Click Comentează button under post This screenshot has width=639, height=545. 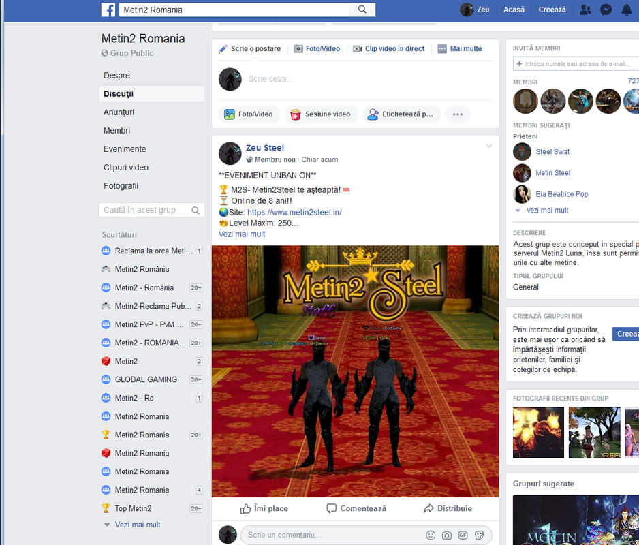[356, 509]
